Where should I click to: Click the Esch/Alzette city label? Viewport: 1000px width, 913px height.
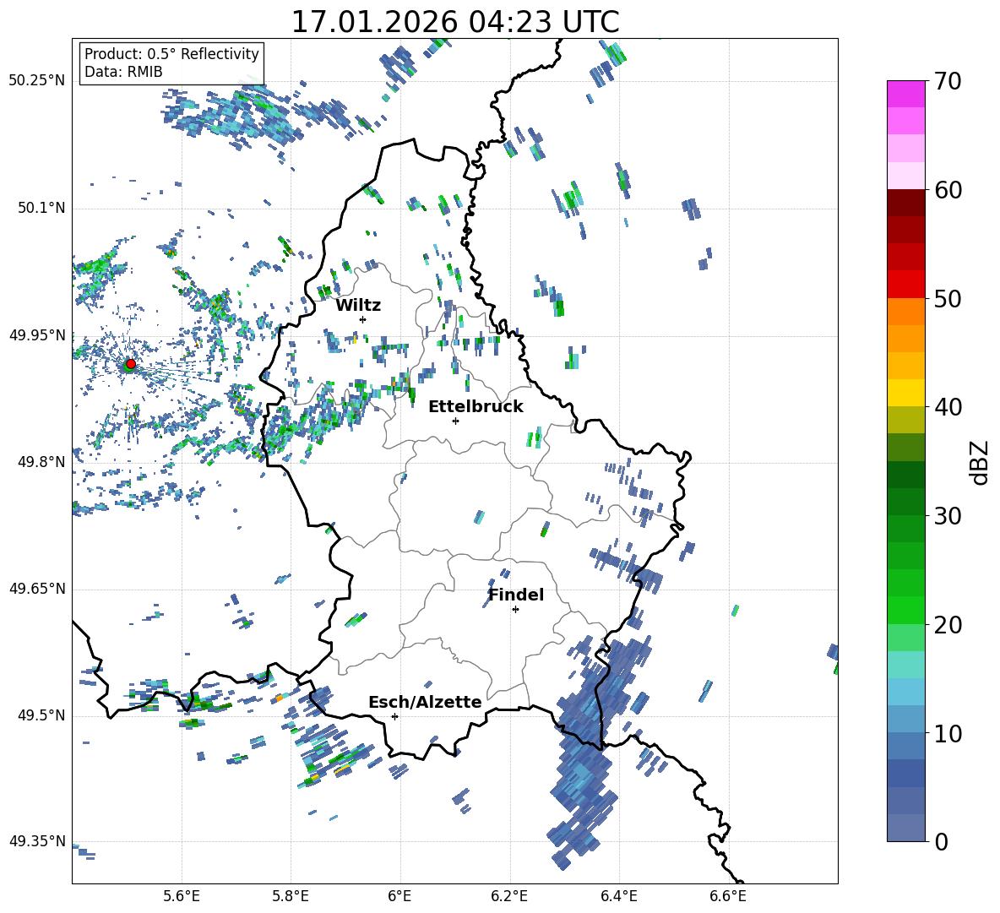(425, 702)
